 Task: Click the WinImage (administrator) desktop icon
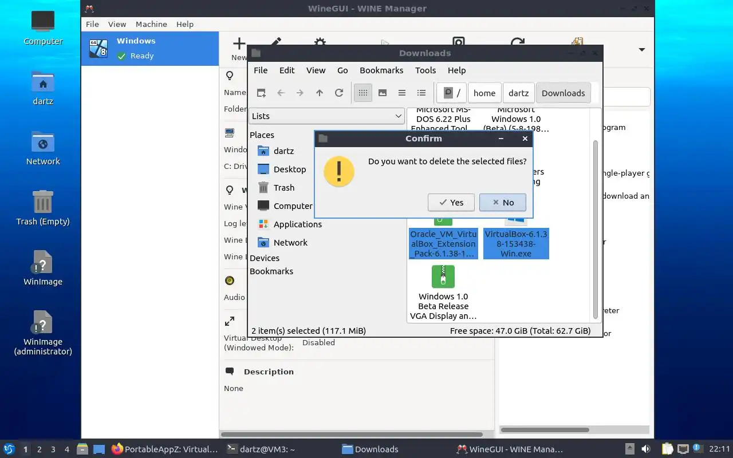pyautogui.click(x=43, y=333)
